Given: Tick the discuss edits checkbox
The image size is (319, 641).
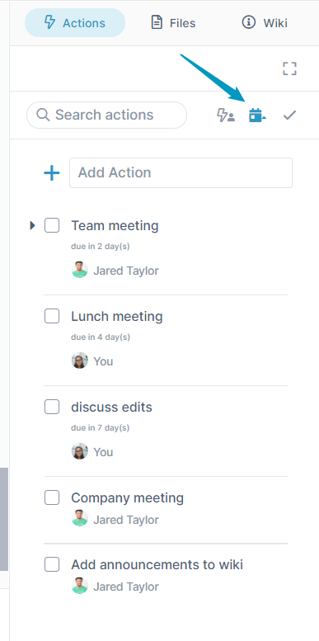Looking at the screenshot, I should (x=52, y=407).
